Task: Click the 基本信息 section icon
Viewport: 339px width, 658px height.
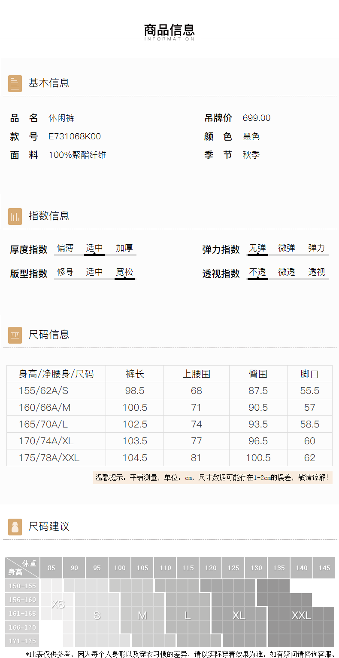Action: click(15, 83)
